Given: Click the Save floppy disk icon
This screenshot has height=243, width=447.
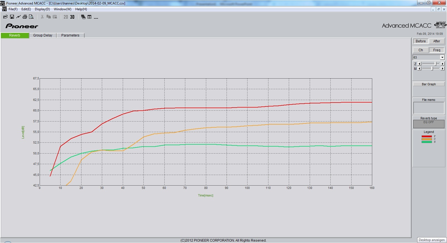Looking at the screenshot, I should 12,17.
